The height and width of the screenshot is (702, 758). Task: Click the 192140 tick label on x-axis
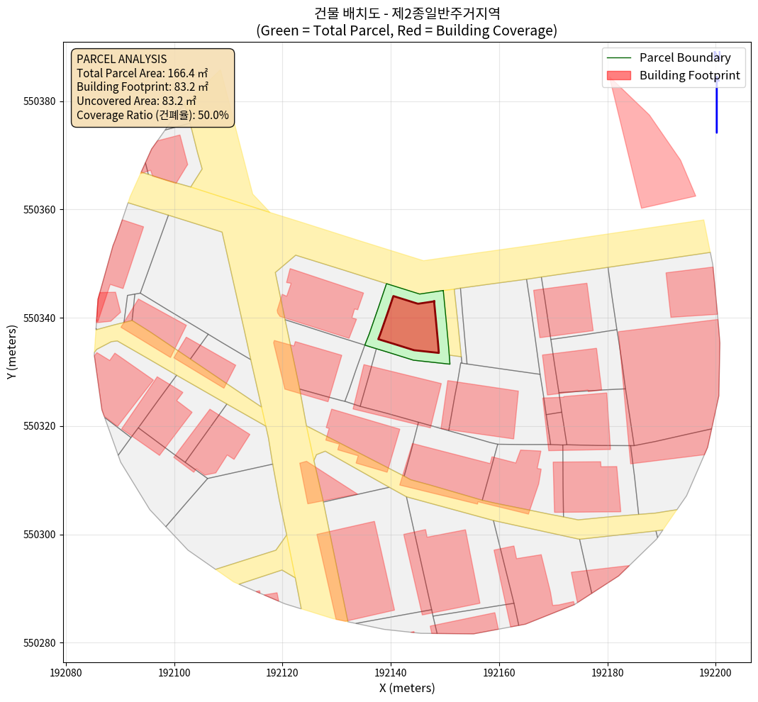391,669
